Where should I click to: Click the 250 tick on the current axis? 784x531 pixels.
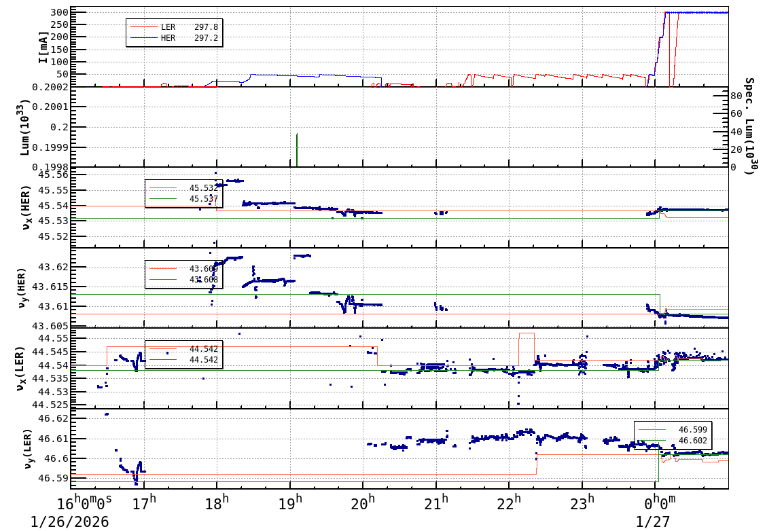[60, 24]
